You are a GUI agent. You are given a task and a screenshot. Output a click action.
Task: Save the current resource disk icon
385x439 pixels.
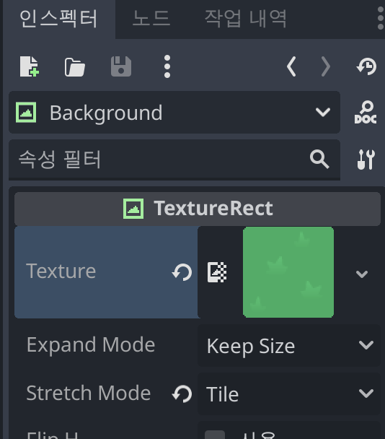coord(121,66)
